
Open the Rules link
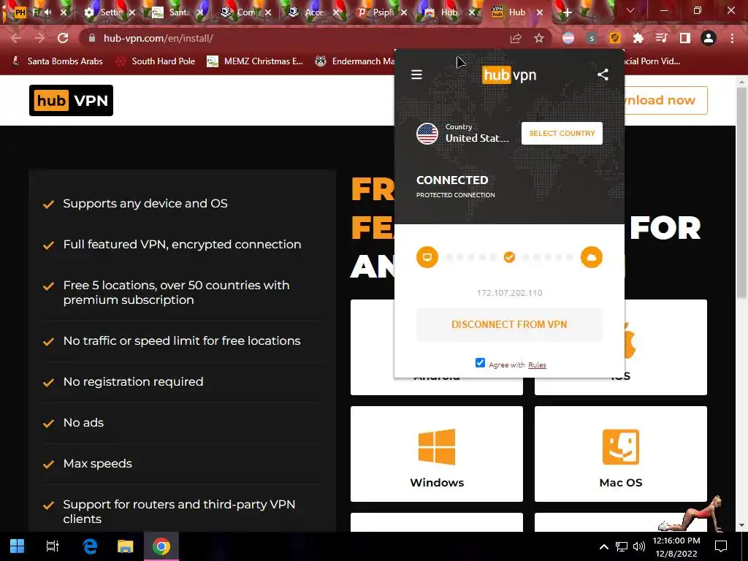[537, 365]
